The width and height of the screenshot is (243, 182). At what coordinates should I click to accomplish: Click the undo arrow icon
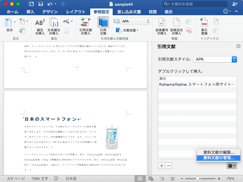(50, 4)
